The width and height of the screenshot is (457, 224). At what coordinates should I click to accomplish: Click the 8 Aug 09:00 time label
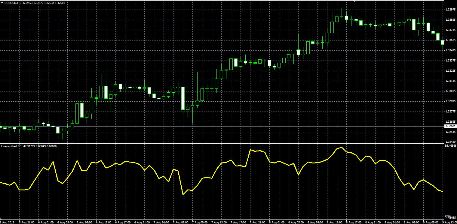315,222
